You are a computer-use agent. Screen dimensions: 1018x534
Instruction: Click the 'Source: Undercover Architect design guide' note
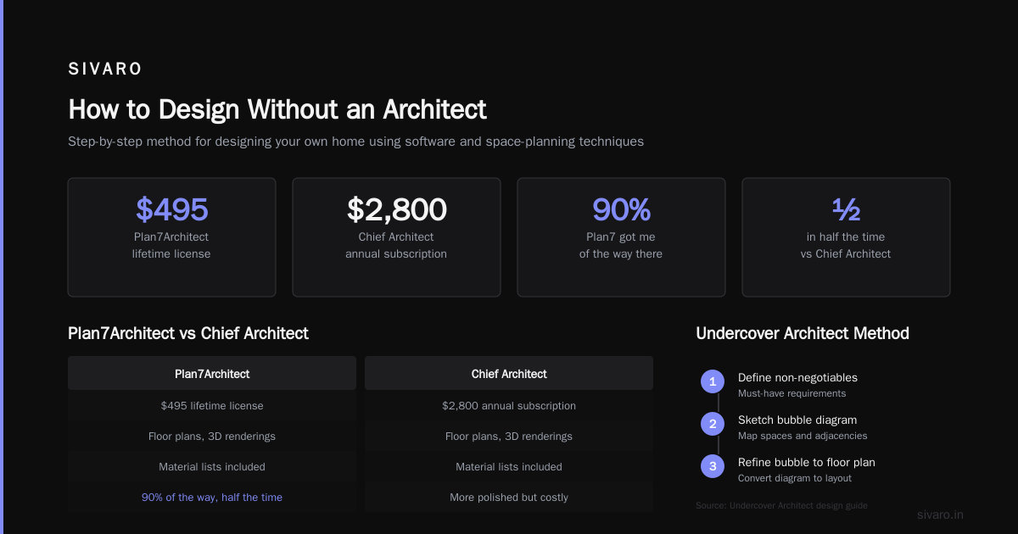[x=781, y=505]
